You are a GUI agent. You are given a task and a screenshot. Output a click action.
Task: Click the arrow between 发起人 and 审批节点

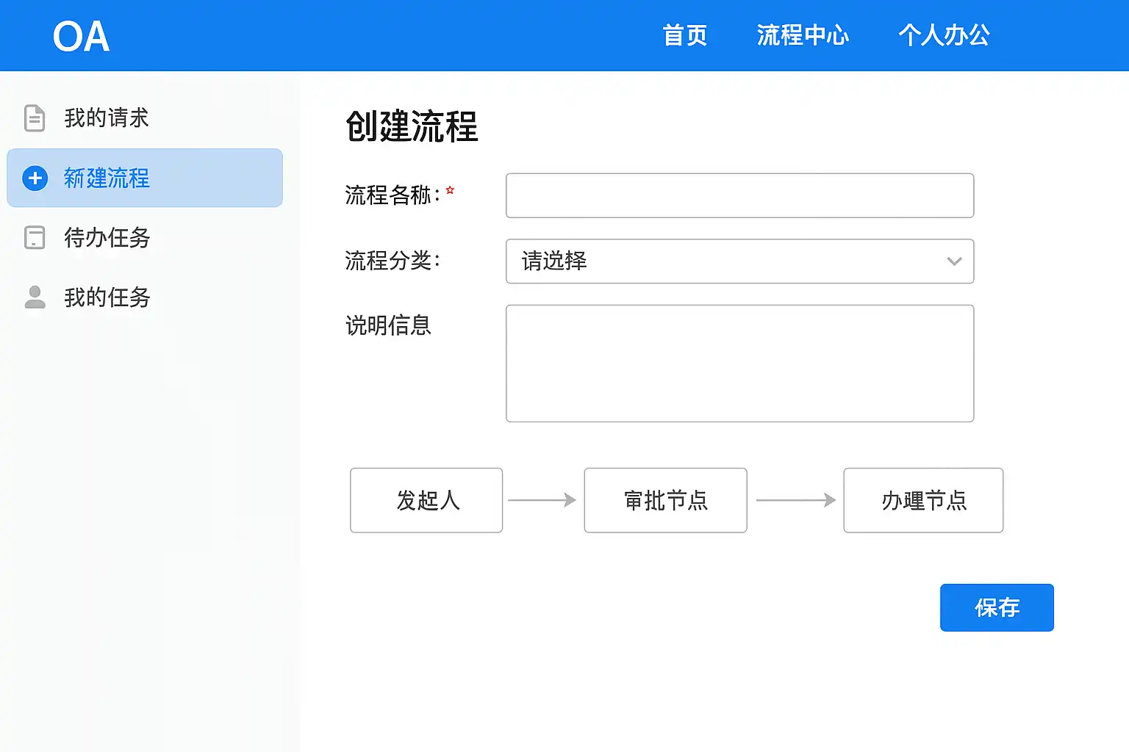(x=542, y=500)
